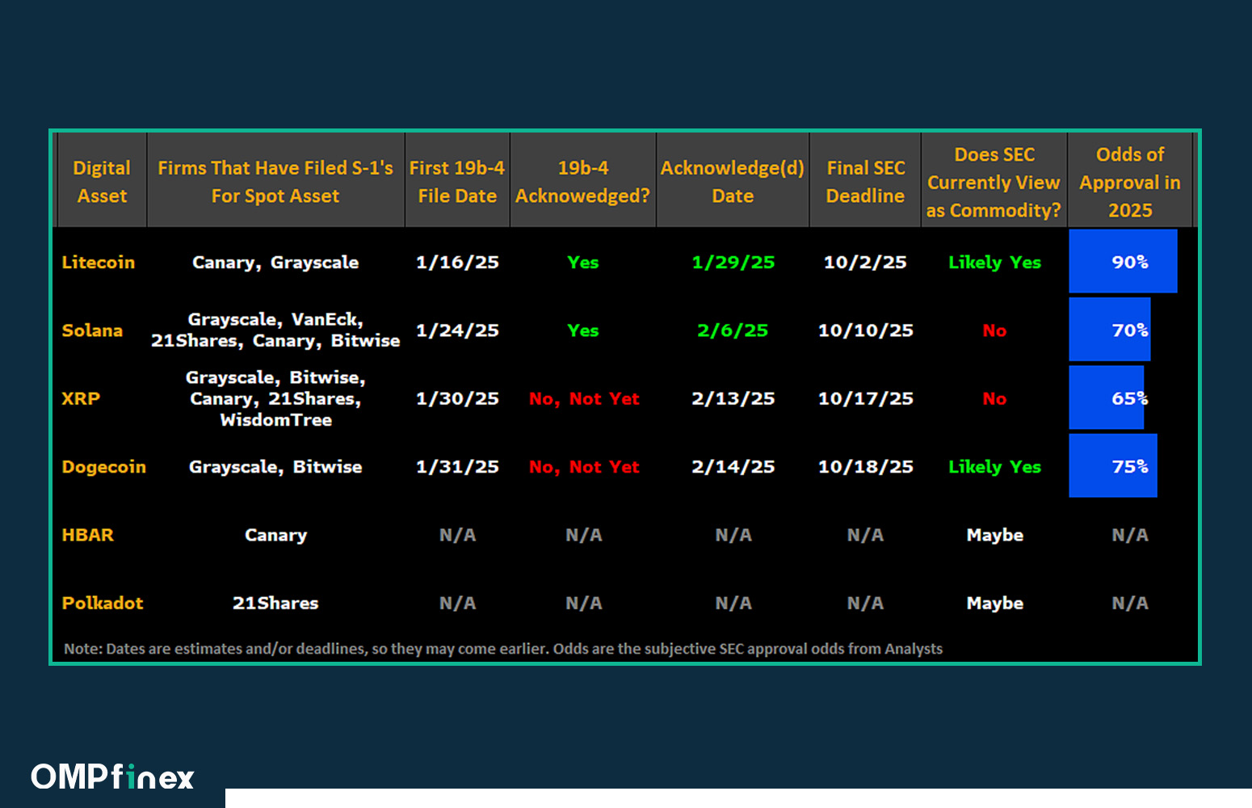This screenshot has width=1252, height=808.
Task: Click final deadline 10/17/25
Action: (x=866, y=398)
